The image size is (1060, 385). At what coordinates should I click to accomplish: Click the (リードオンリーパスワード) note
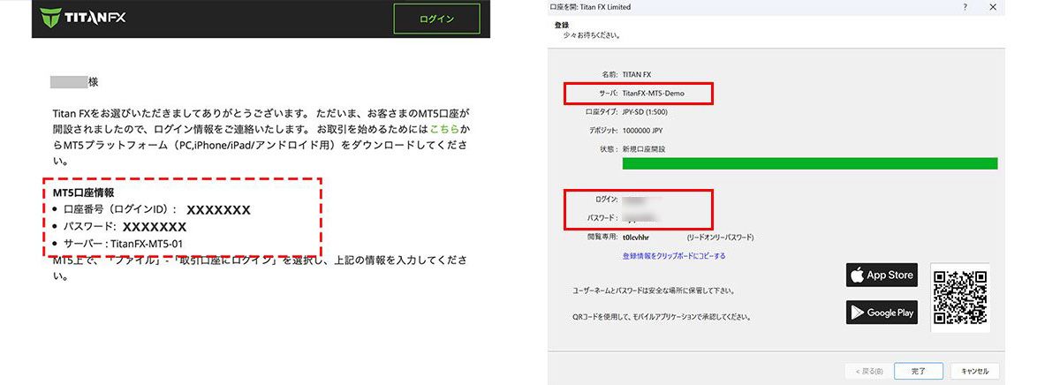coord(720,238)
